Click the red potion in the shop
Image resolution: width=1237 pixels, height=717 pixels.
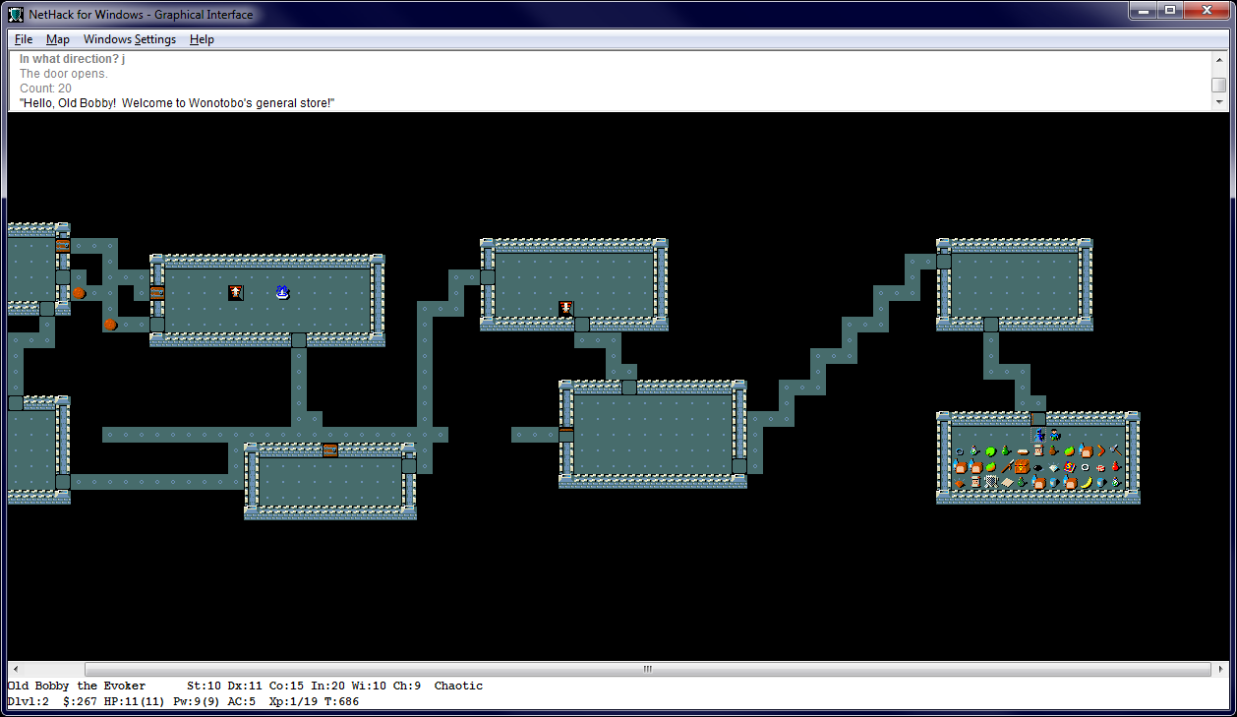(1117, 466)
